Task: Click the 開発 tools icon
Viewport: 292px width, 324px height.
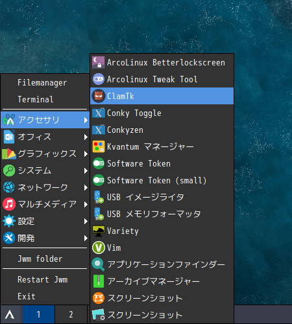Action: click(x=9, y=238)
